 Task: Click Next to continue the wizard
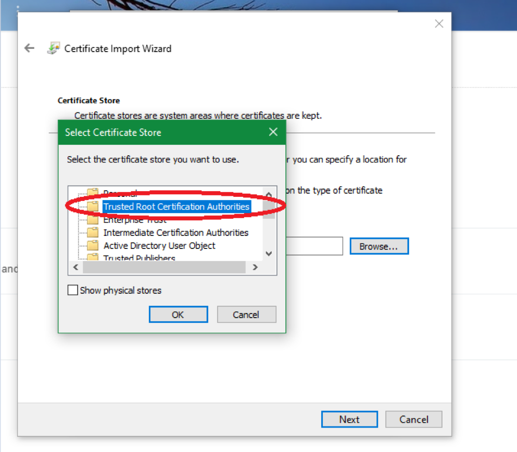coord(349,419)
